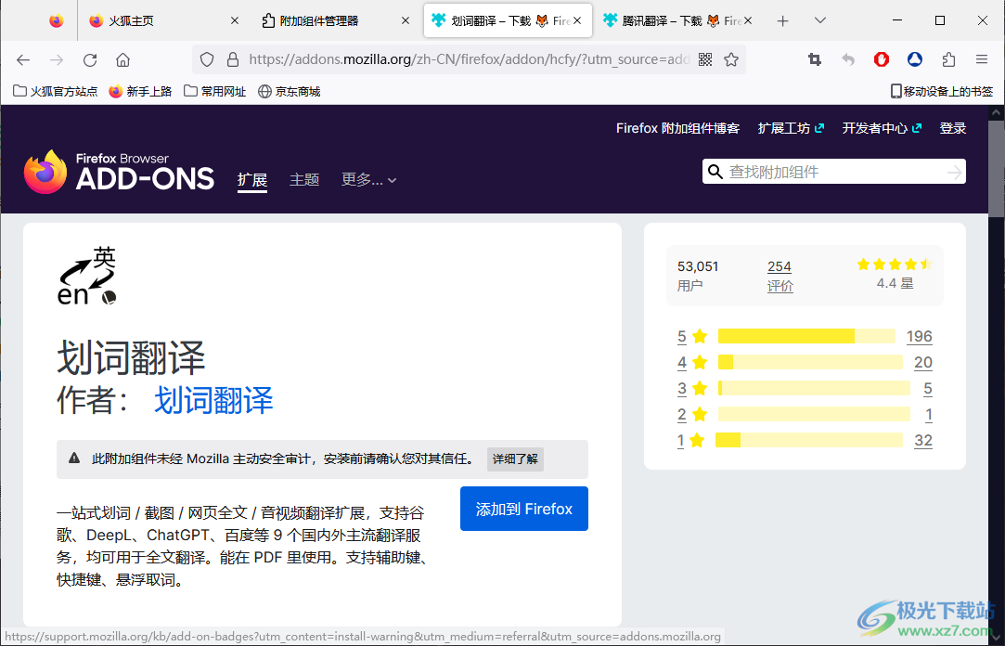Click the 登录 link
Image resolution: width=1005 pixels, height=646 pixels.
(953, 128)
